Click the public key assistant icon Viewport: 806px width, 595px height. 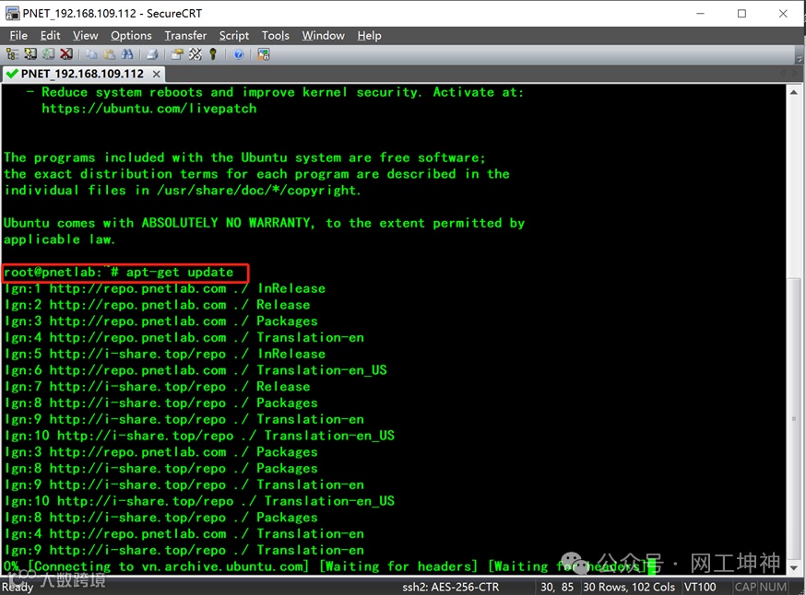tap(213, 54)
